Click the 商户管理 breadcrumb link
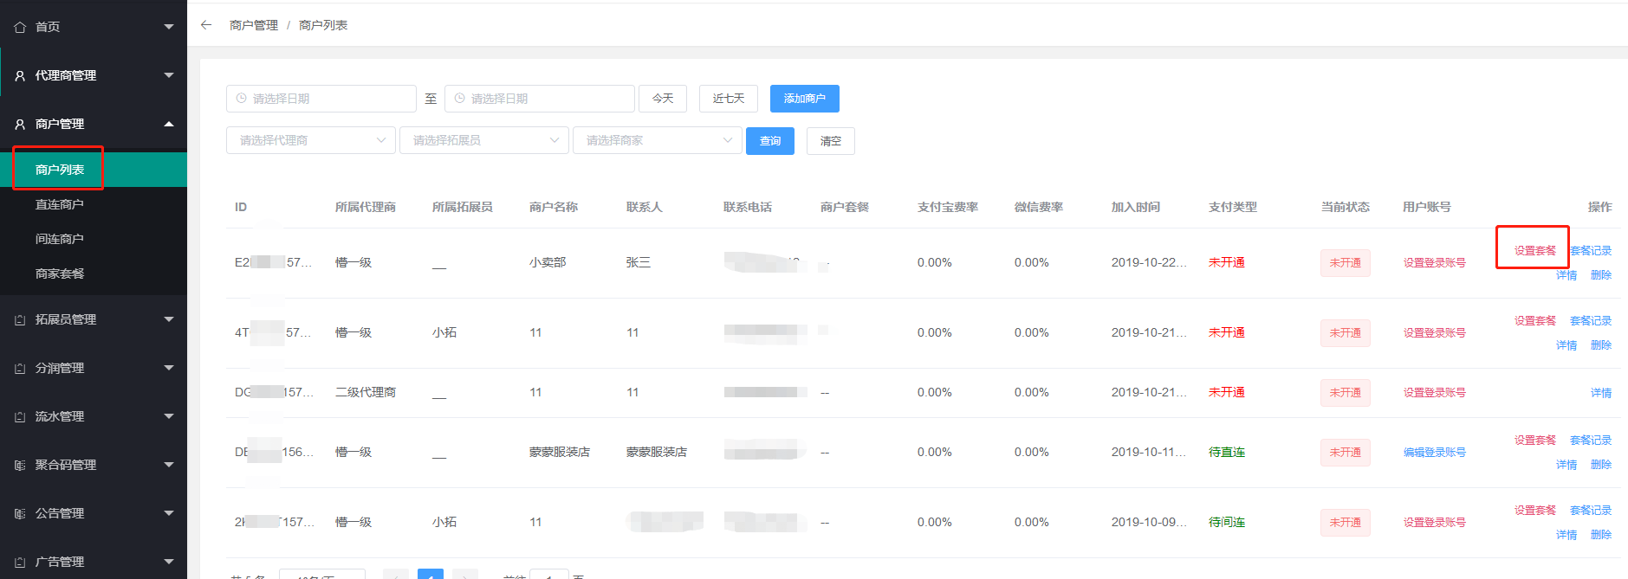The width and height of the screenshot is (1628, 579). click(x=254, y=25)
